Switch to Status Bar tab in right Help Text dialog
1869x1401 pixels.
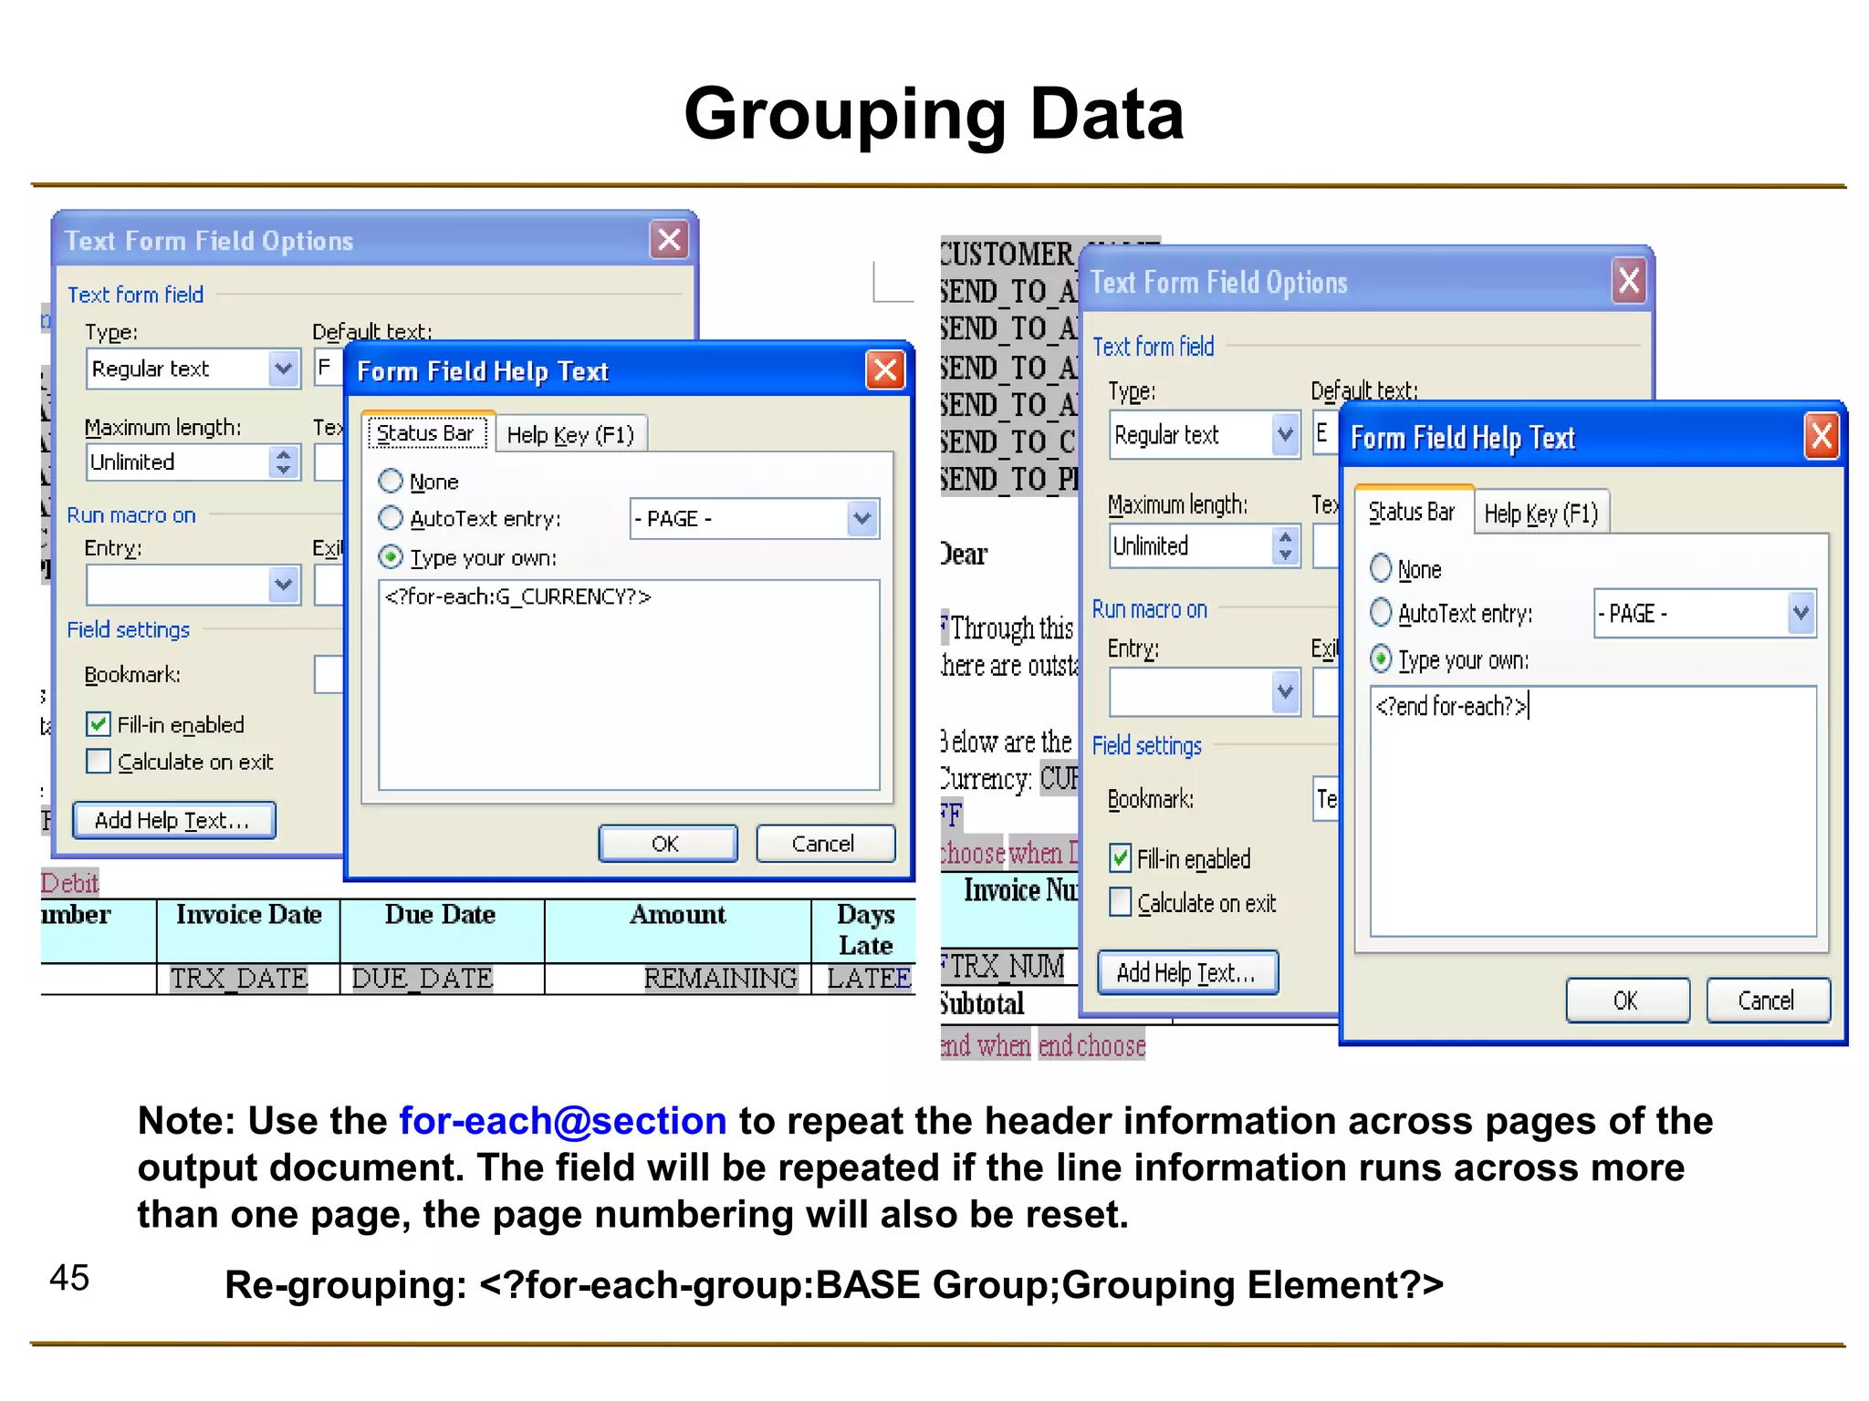pos(1413,511)
